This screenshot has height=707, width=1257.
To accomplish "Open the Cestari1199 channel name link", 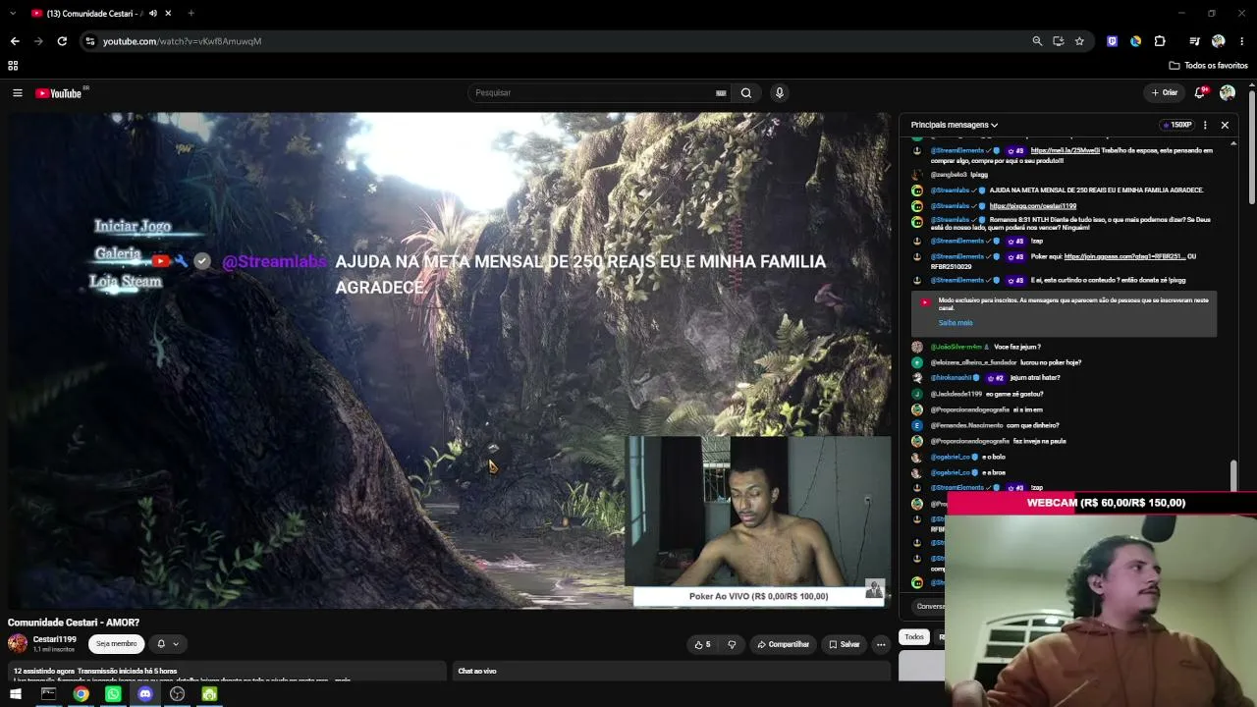I will (54, 639).
